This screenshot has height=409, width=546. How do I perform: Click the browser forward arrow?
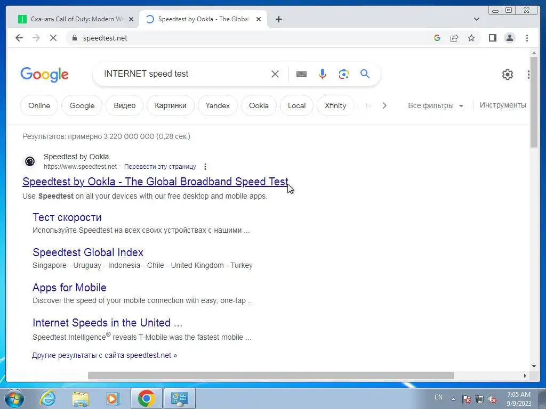point(36,38)
